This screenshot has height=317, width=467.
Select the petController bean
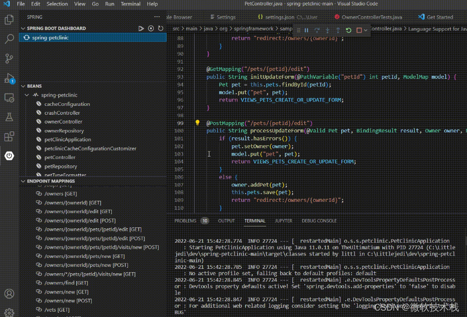coord(60,158)
